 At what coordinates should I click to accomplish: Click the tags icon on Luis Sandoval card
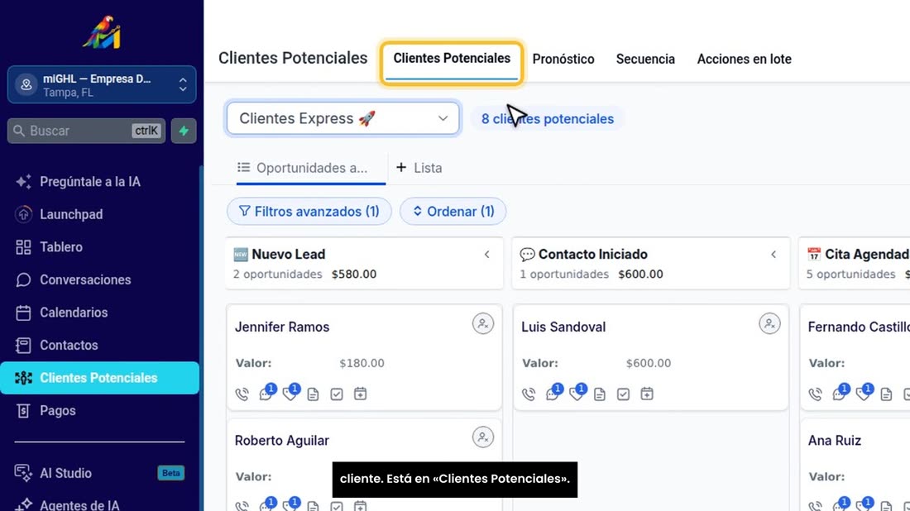coord(577,394)
